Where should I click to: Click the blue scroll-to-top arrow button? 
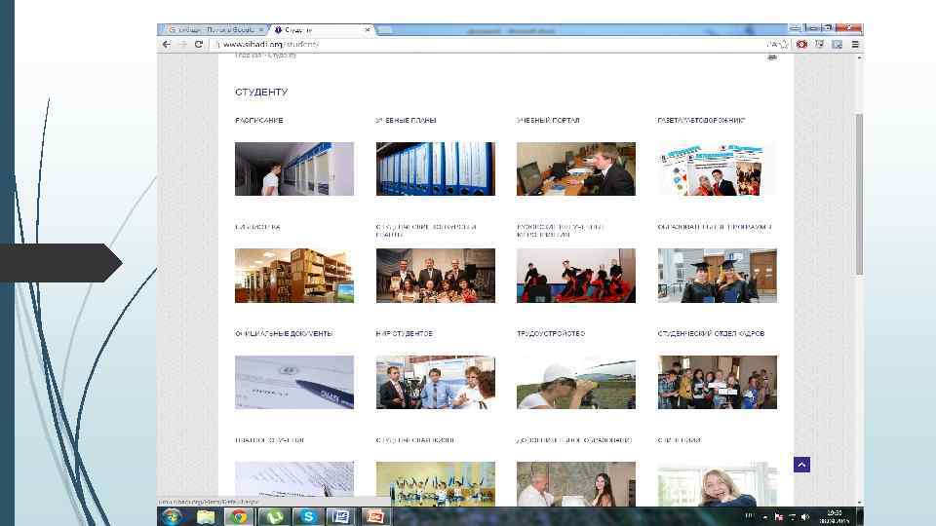[801, 464]
